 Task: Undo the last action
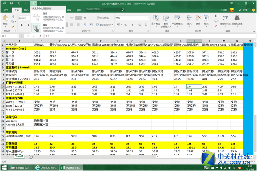(x=19, y=3)
